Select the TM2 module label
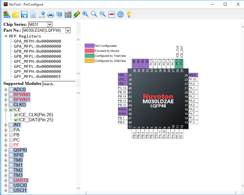The height and width of the screenshot is (195, 244). coord(18,170)
